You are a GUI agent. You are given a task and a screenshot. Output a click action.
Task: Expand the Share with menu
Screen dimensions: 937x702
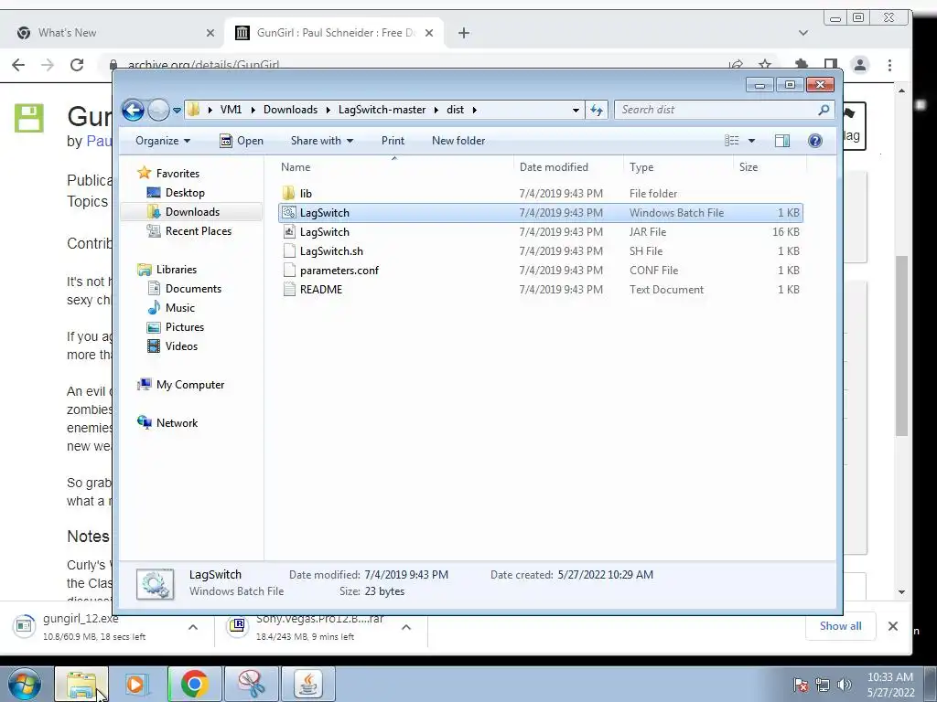coord(321,141)
